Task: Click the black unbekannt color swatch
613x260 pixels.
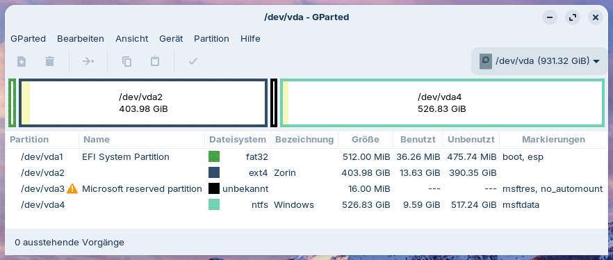Action: click(214, 189)
